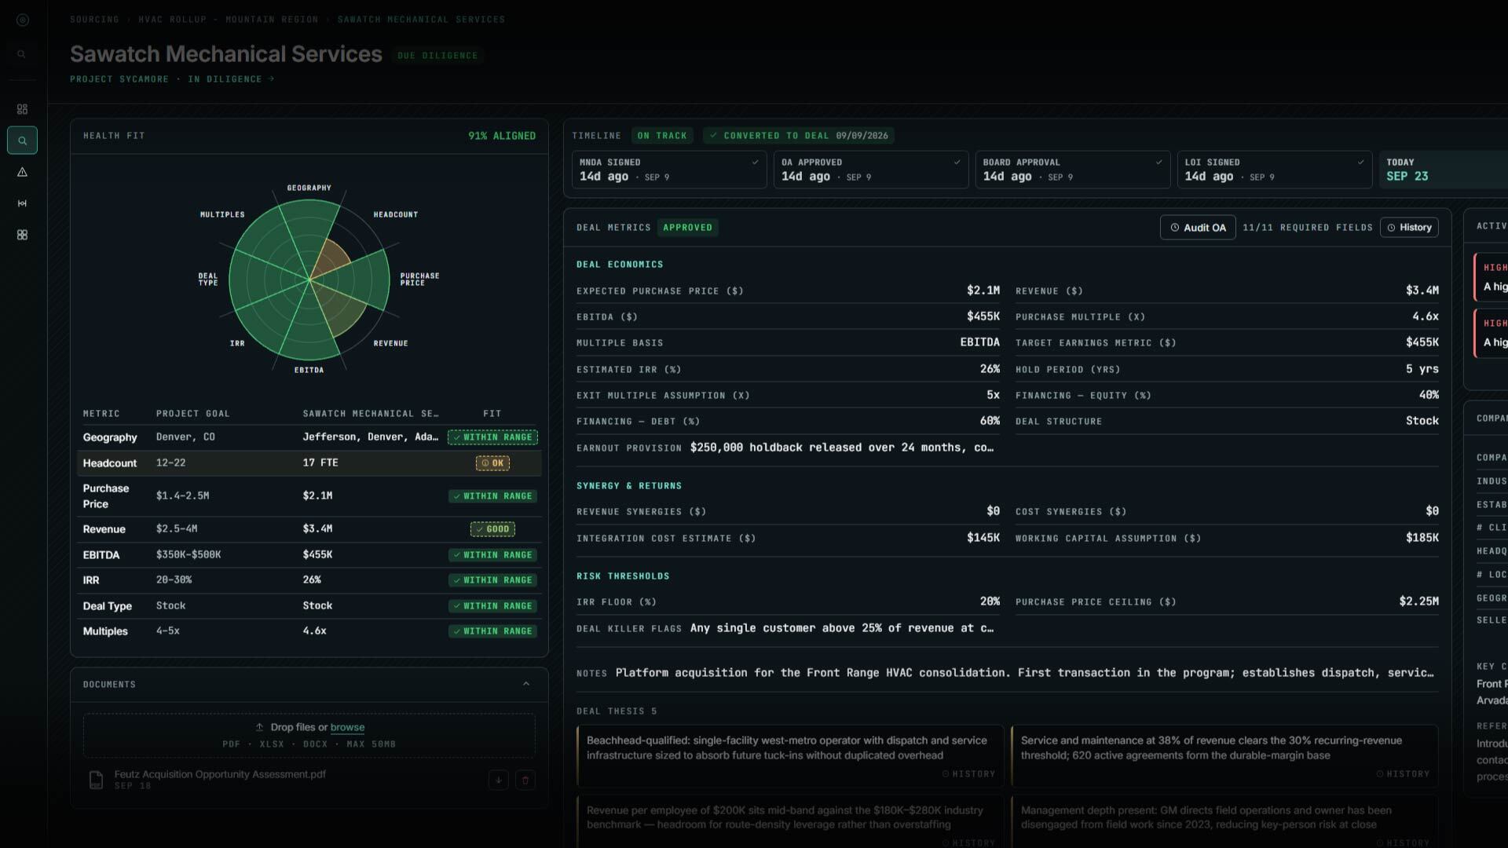Select the Headcount row in fit table
1508x848 pixels.
tap(309, 463)
